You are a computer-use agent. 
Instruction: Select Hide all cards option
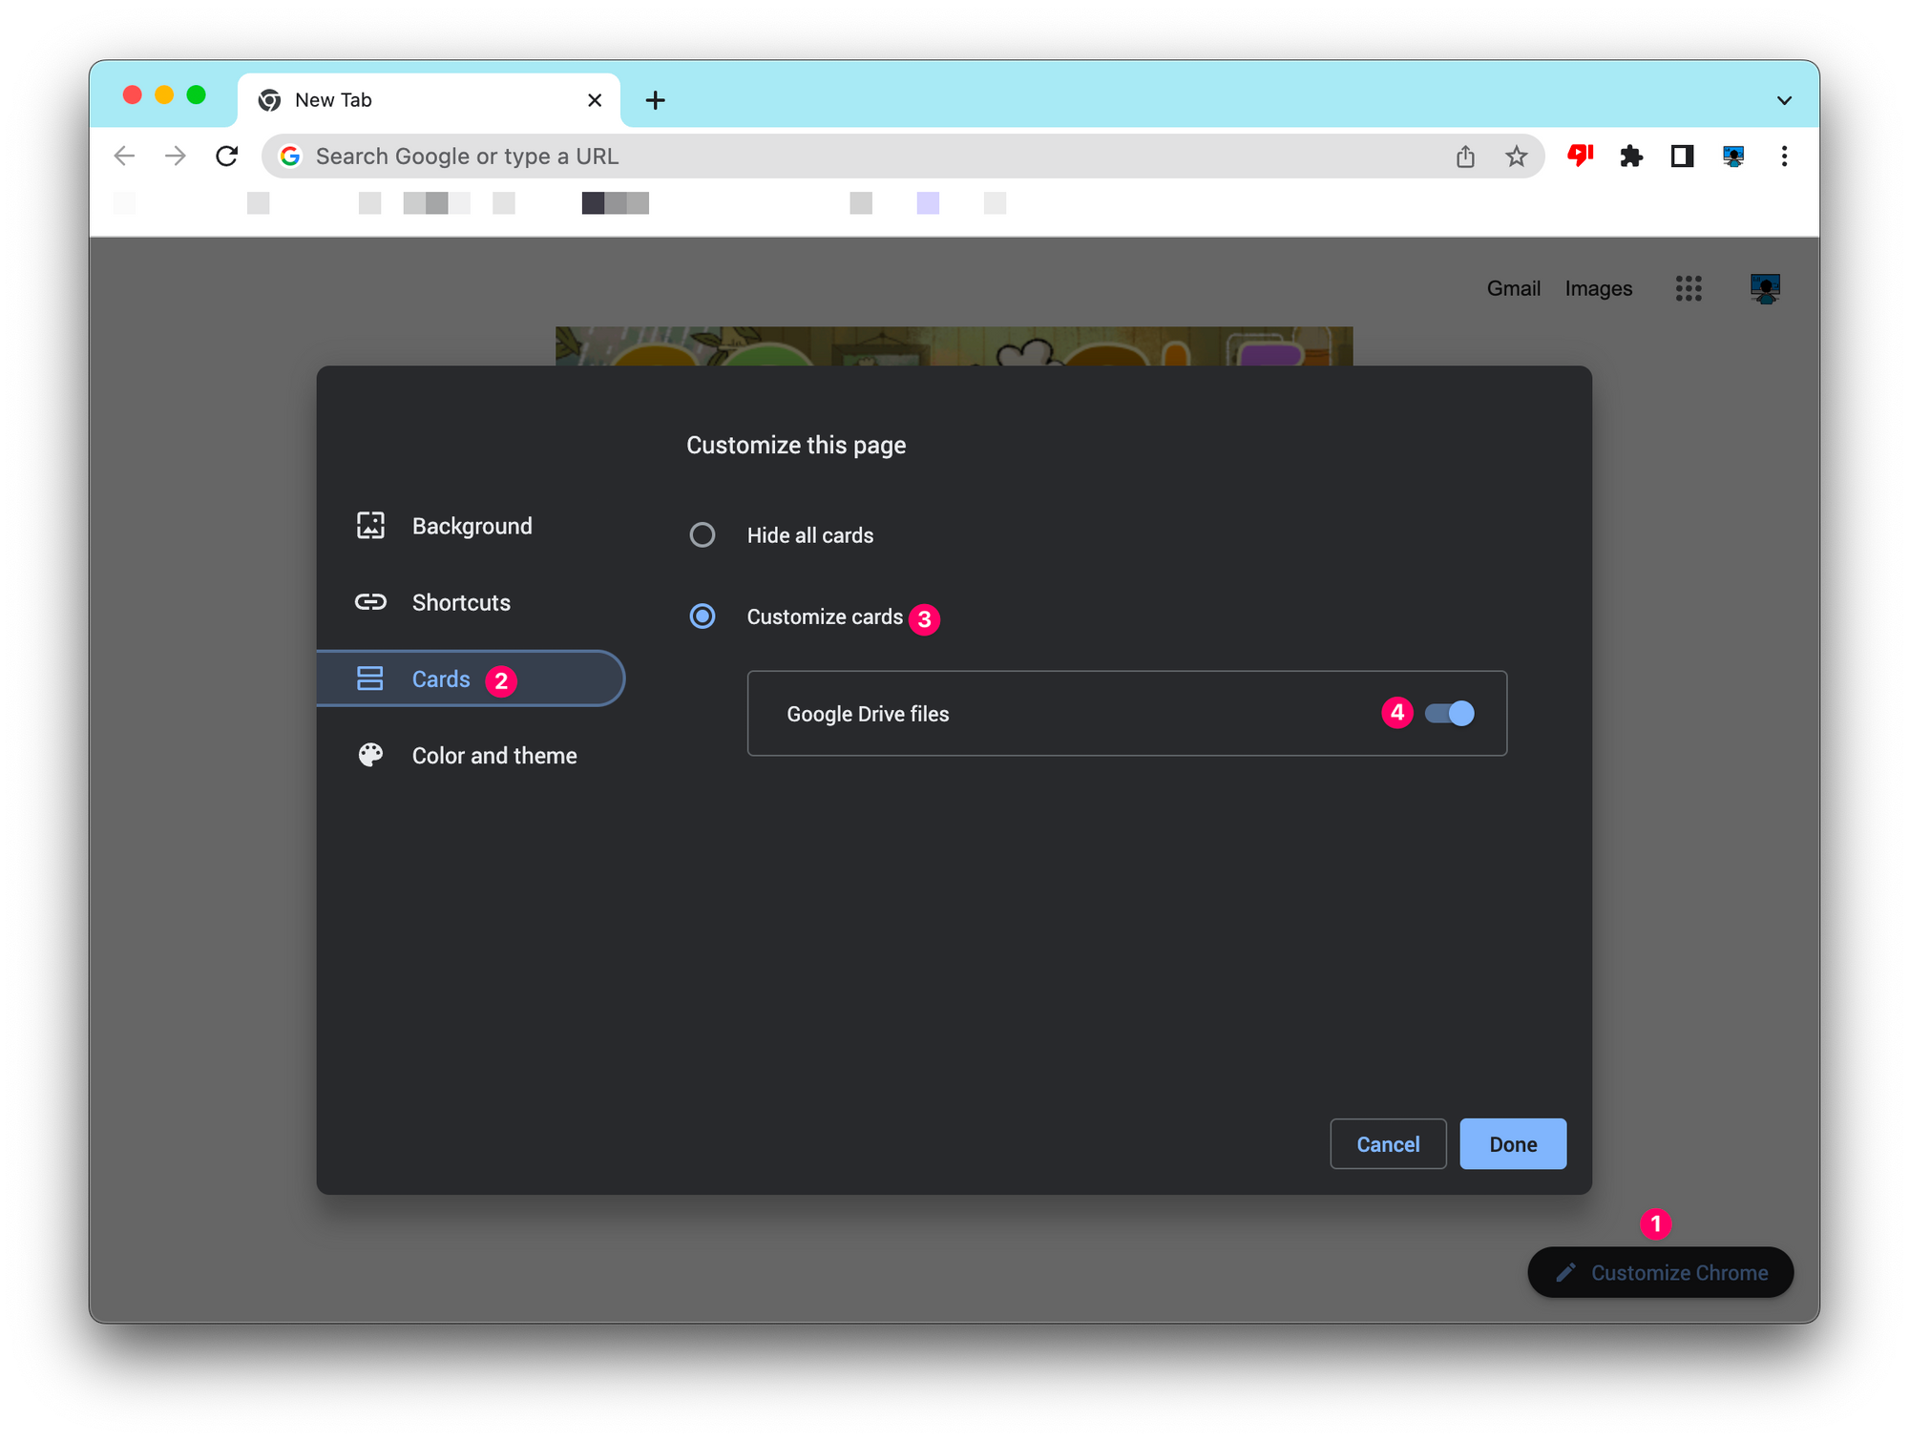703,535
